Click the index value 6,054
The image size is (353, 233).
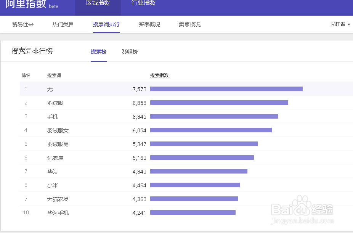tap(140, 130)
